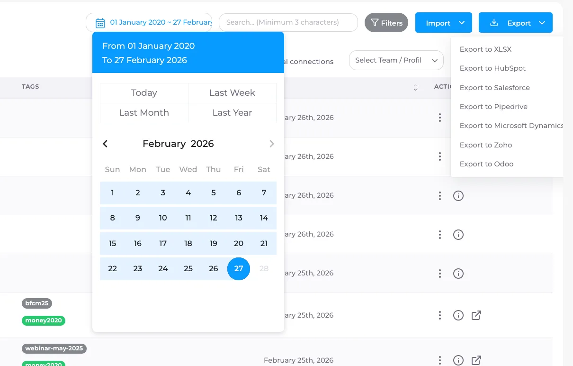The height and width of the screenshot is (366, 573).
Task: Go to the next month after February 2026
Action: coord(272,144)
